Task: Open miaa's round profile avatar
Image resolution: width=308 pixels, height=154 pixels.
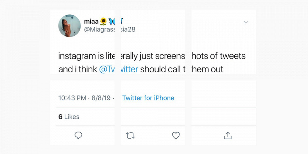Action: tap(70, 26)
